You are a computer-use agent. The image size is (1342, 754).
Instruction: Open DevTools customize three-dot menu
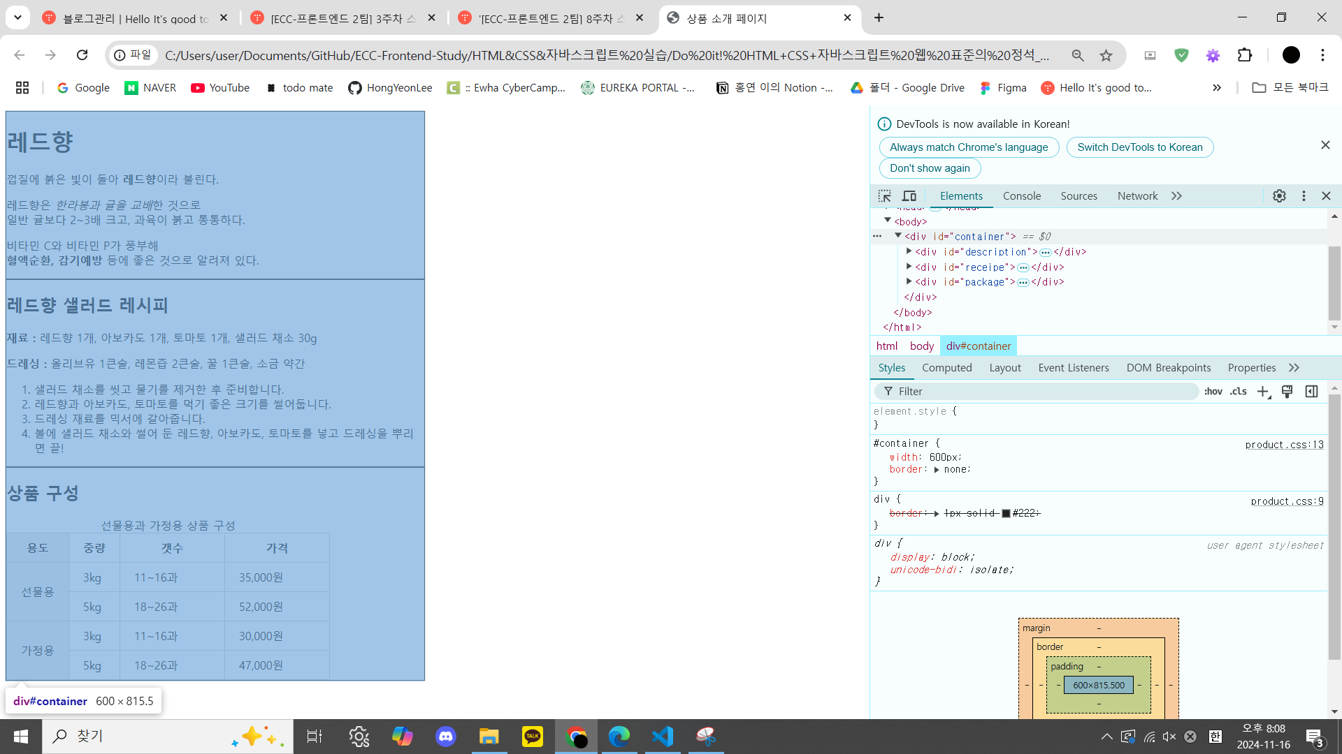pyautogui.click(x=1304, y=196)
